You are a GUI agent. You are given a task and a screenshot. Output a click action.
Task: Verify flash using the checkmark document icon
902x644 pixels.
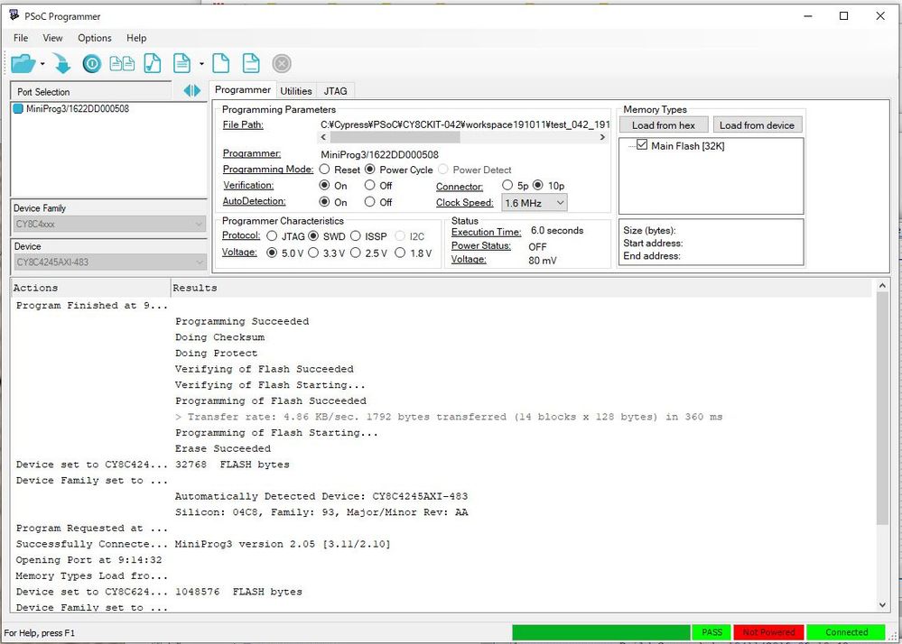coord(153,63)
